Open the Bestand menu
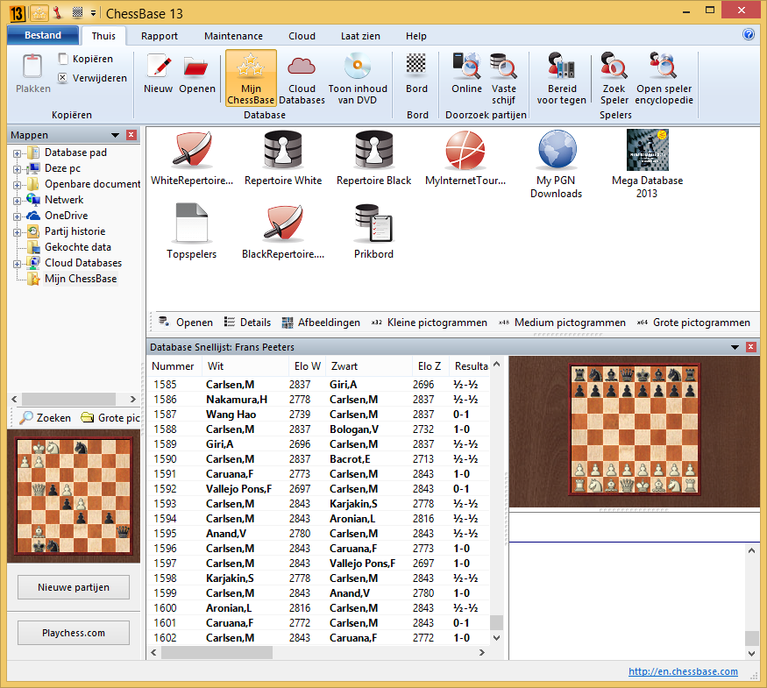This screenshot has height=688, width=767. (43, 35)
